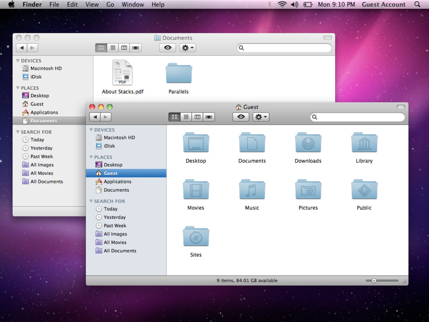Open About Stacks.pdf file
The width and height of the screenshot is (429, 322).
pyautogui.click(x=122, y=73)
